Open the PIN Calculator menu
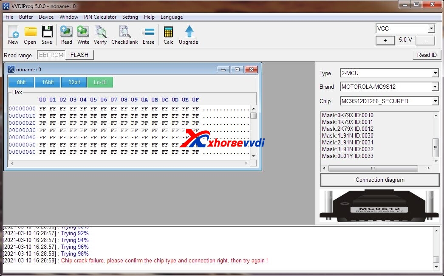The width and height of the screenshot is (444, 276). [x=100, y=17]
